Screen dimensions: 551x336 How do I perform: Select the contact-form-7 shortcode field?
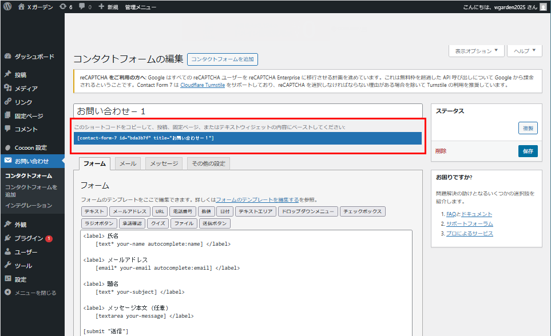[248, 138]
